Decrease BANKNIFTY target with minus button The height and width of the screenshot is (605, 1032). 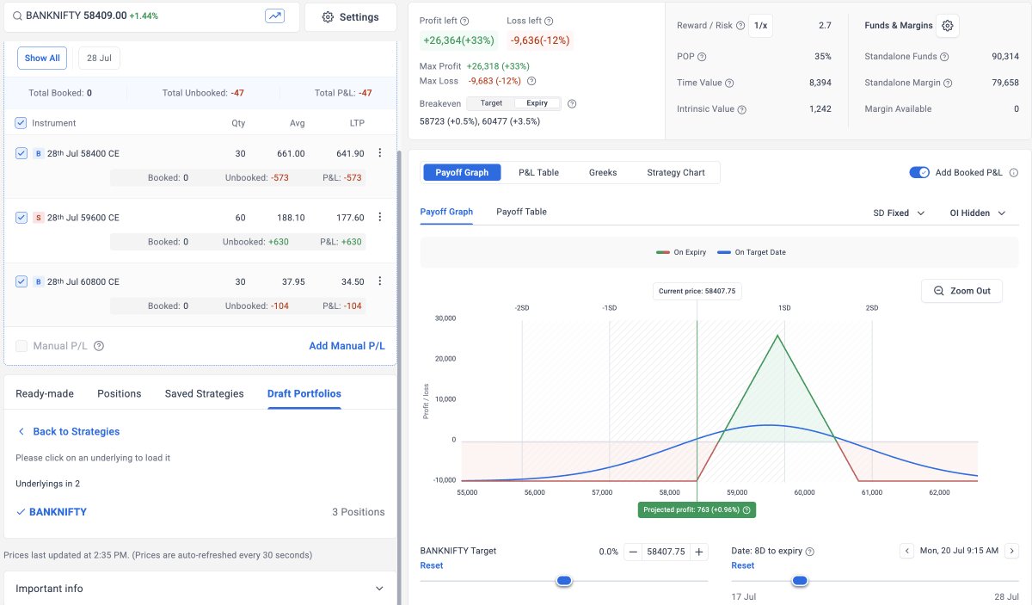(632, 552)
